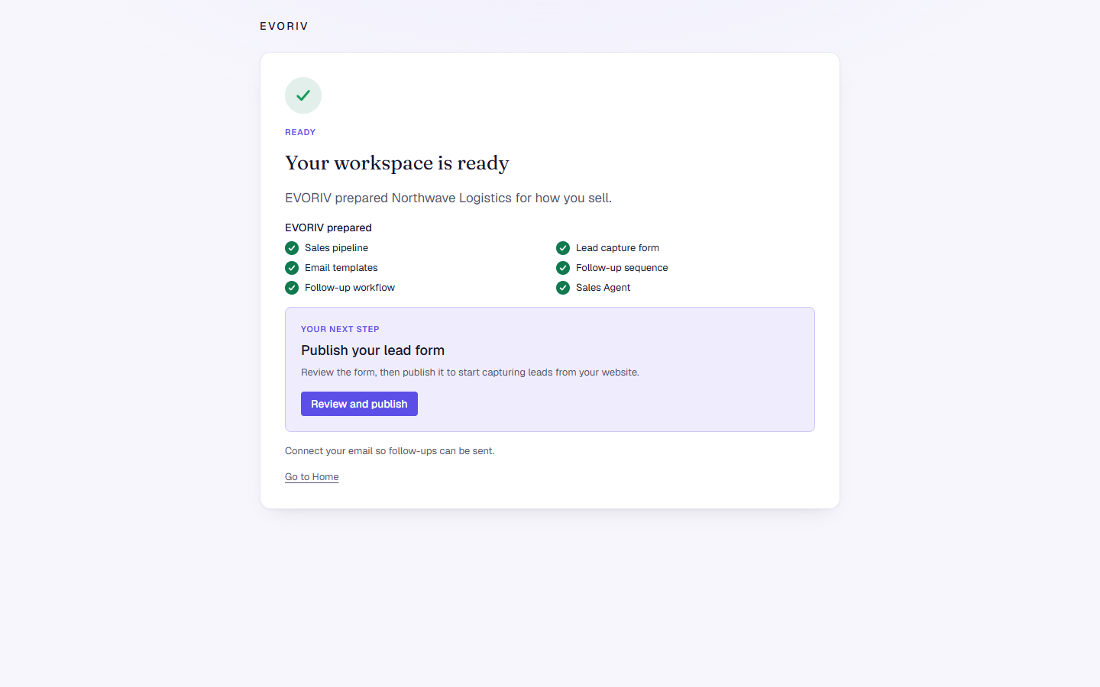
Task: Click the 'Lead capture form' list item text
Action: click(x=617, y=248)
